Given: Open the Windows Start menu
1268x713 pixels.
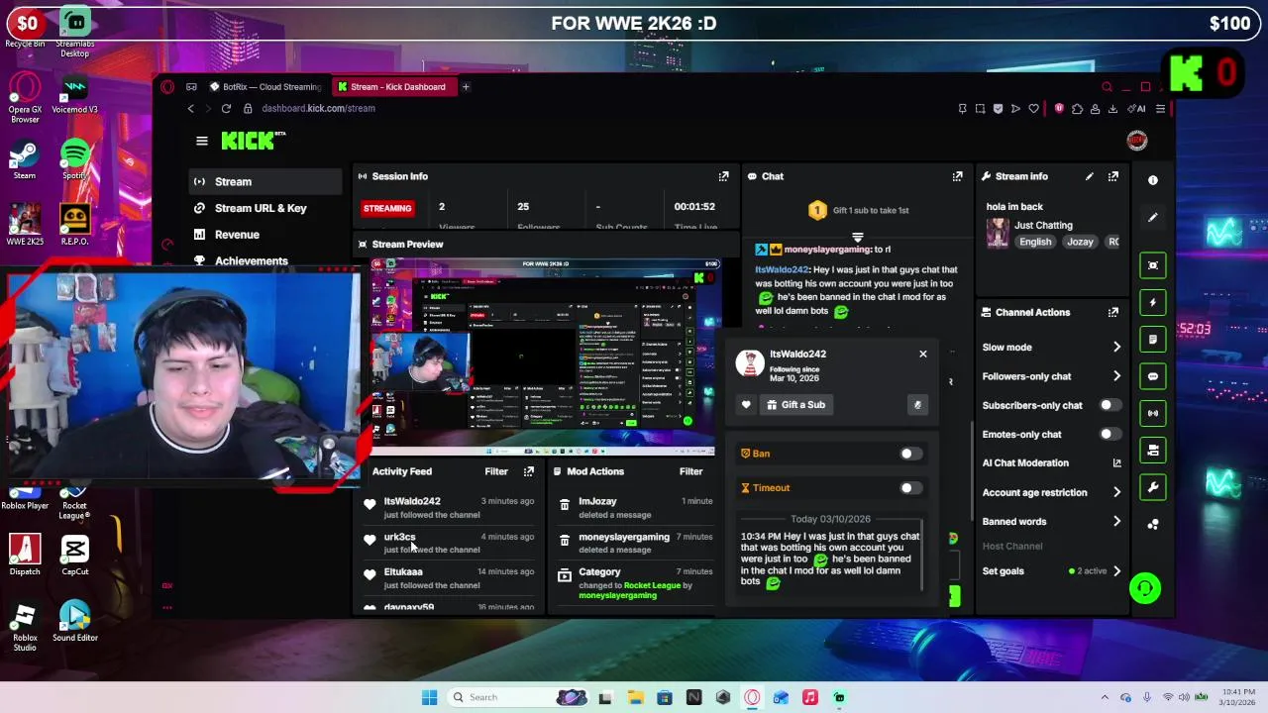Looking at the screenshot, I should click(429, 697).
